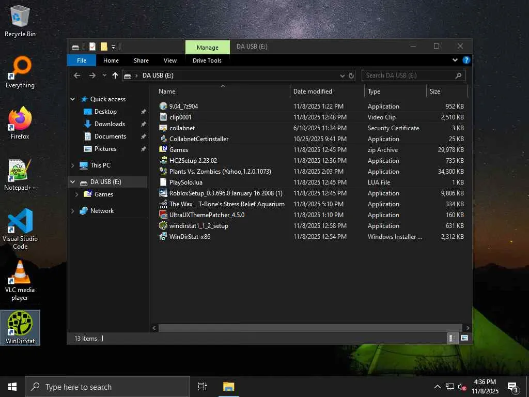This screenshot has height=397, width=529.
Task: Switch to Details view layout icon
Action: tap(453, 338)
